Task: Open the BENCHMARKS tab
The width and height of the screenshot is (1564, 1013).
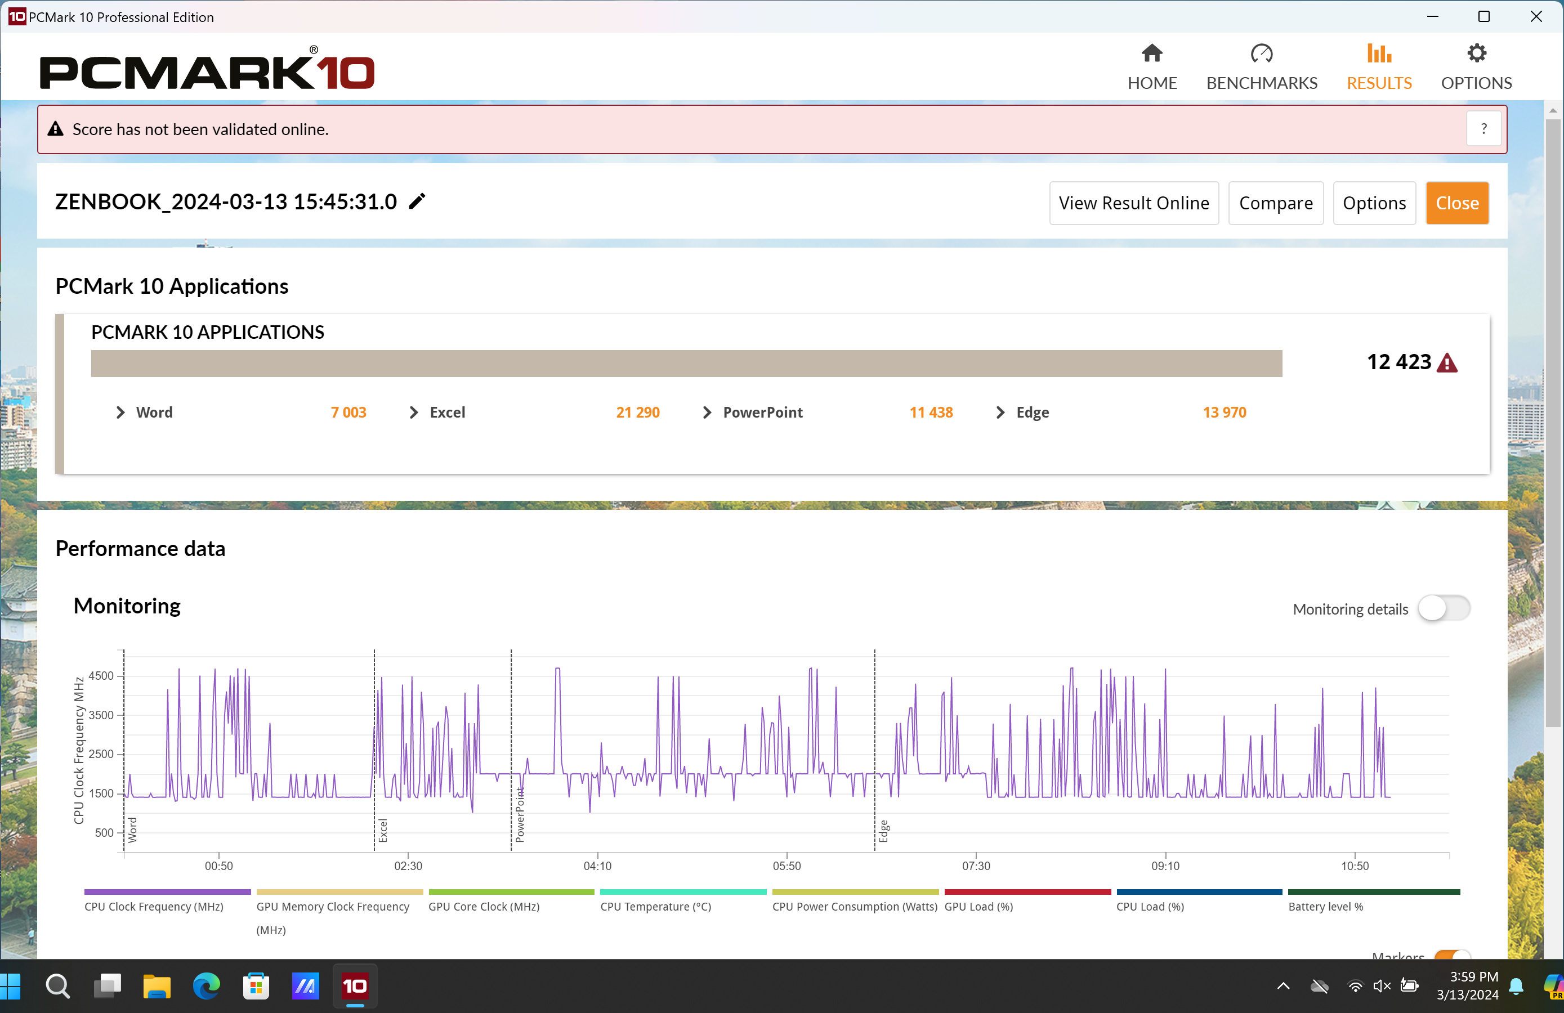Action: coord(1262,67)
